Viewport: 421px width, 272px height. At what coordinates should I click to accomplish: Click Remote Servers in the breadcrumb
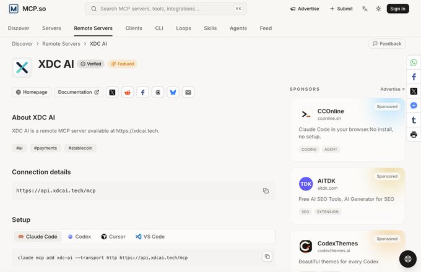pos(61,44)
